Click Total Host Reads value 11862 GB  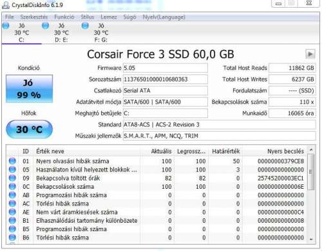click(x=292, y=68)
